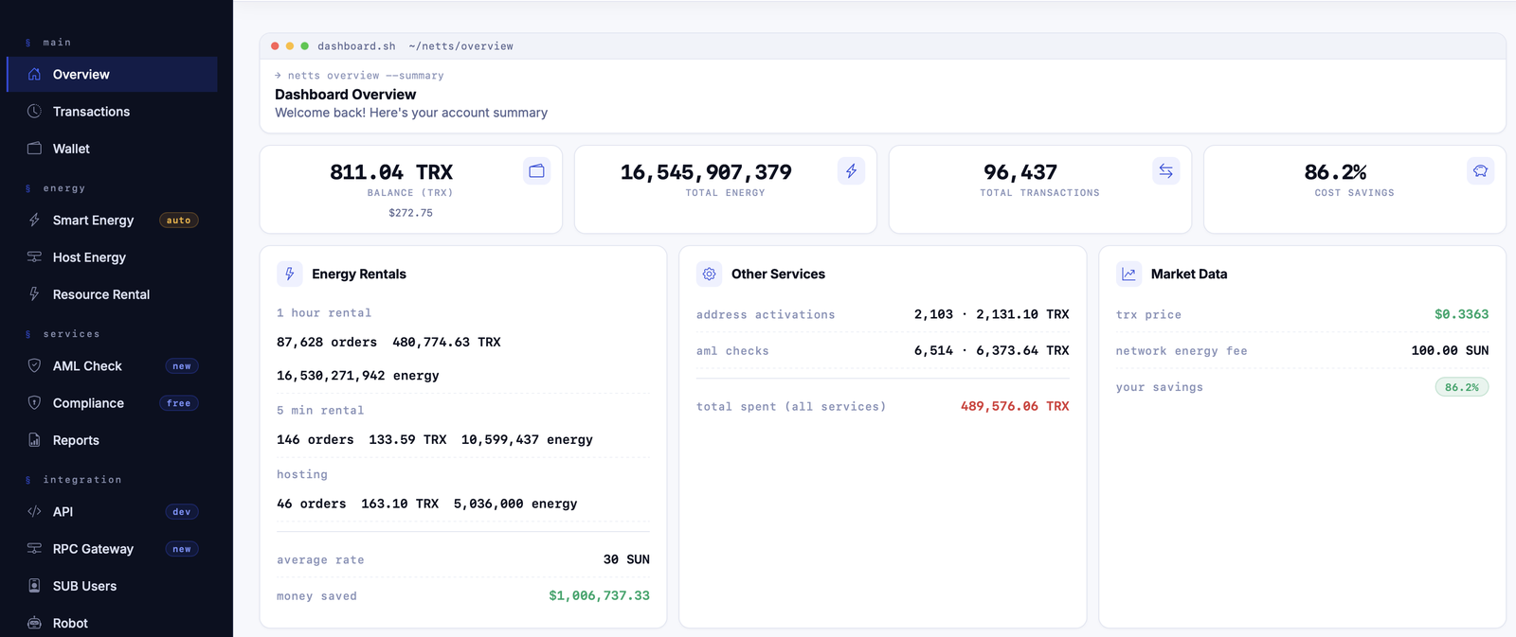Image resolution: width=1516 pixels, height=637 pixels.
Task: Click the '87,628 orders' text
Action: tap(327, 342)
